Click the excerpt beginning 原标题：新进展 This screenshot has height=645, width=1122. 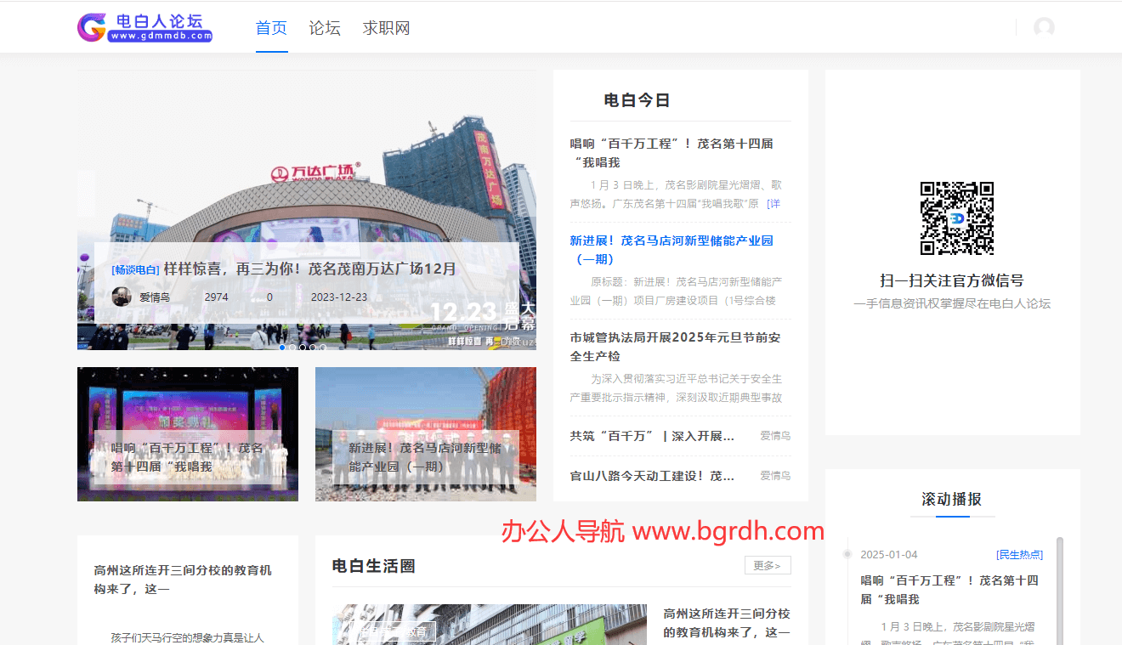(676, 291)
